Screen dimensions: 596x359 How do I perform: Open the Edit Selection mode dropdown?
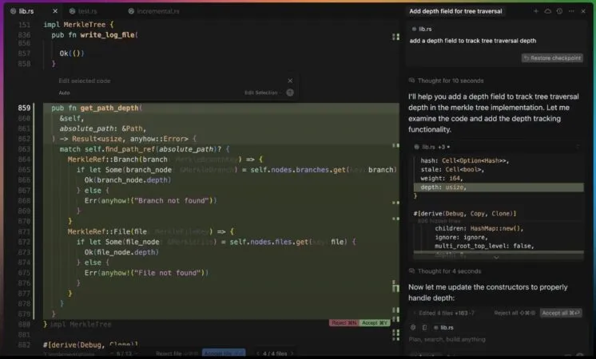(261, 93)
